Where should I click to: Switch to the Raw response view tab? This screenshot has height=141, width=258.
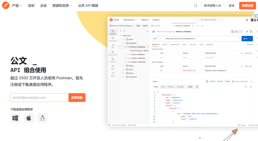(163, 87)
